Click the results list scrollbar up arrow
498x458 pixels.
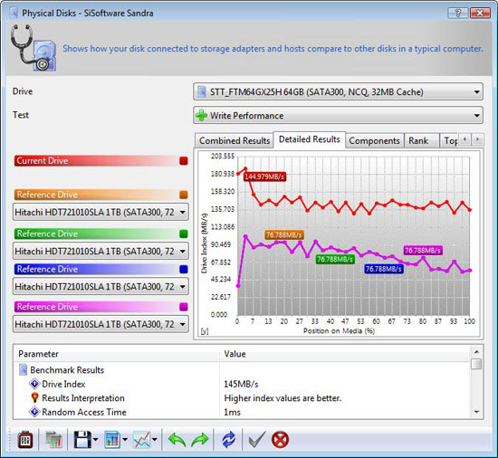(476, 352)
